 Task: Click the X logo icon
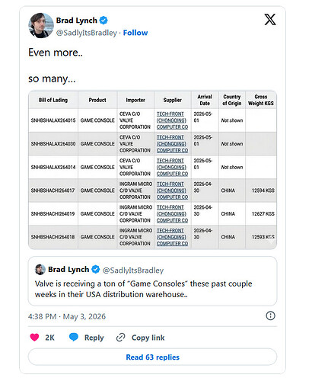click(270, 20)
